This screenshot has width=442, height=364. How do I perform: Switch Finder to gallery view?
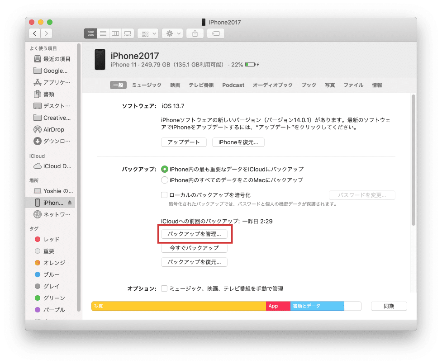(x=128, y=33)
